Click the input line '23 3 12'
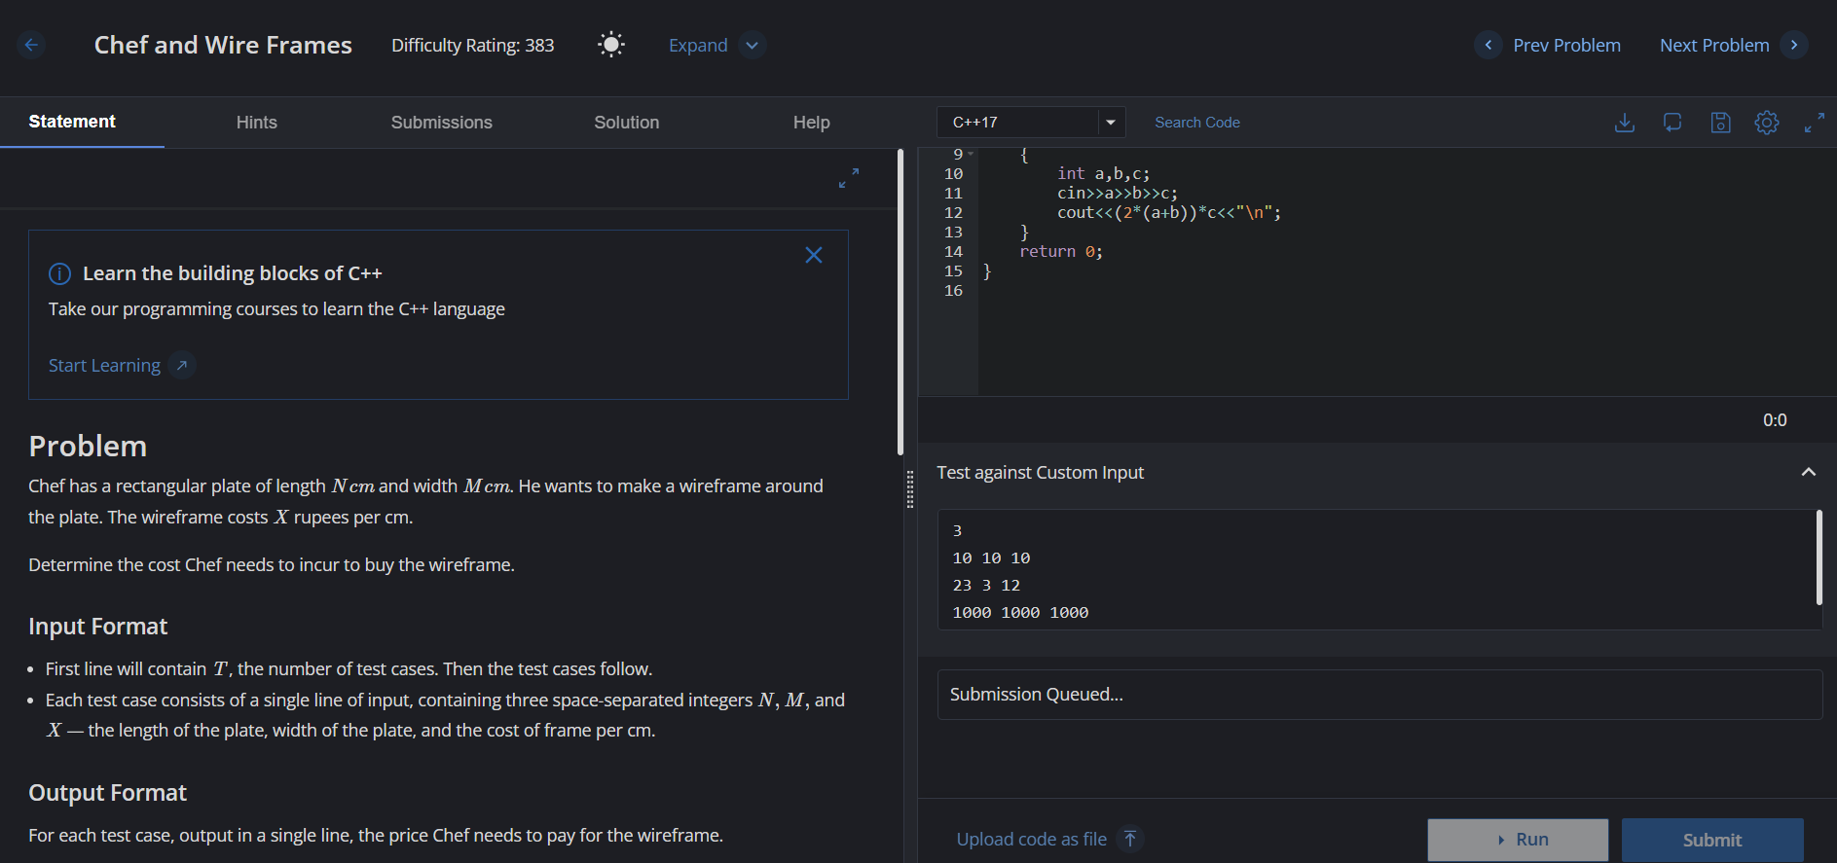The width and height of the screenshot is (1837, 863). coord(986,586)
